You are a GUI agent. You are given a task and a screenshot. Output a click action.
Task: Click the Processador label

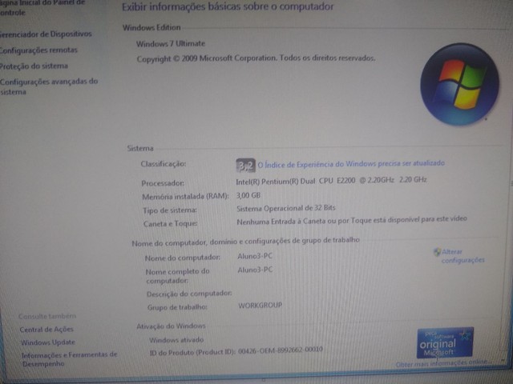(x=163, y=183)
